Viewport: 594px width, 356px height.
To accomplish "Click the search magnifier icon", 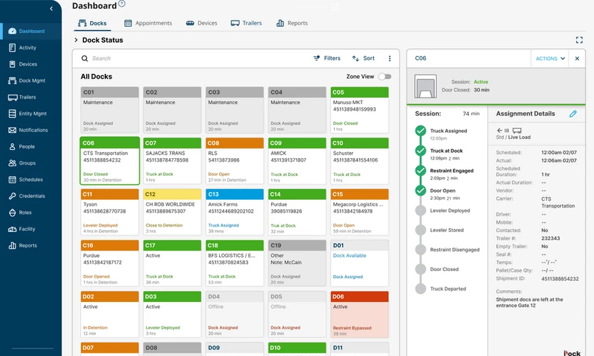I will click(x=84, y=58).
